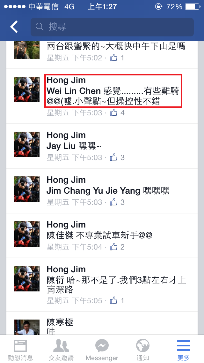204x363 pixels.
Task: Tap the 搜尋 search field
Action: click(112, 27)
